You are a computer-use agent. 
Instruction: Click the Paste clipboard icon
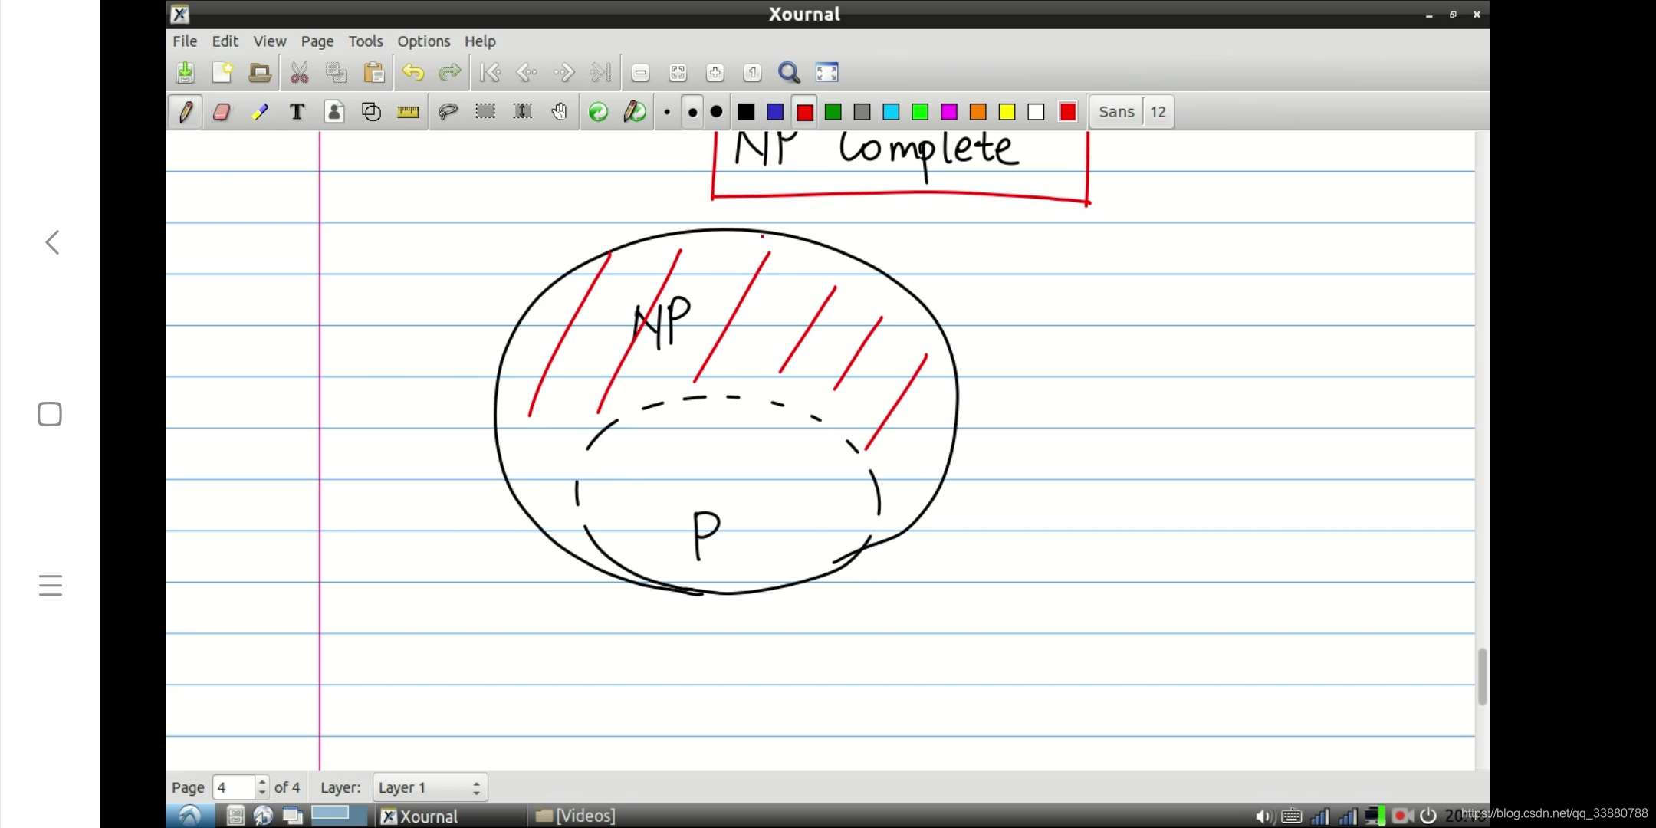(x=374, y=72)
